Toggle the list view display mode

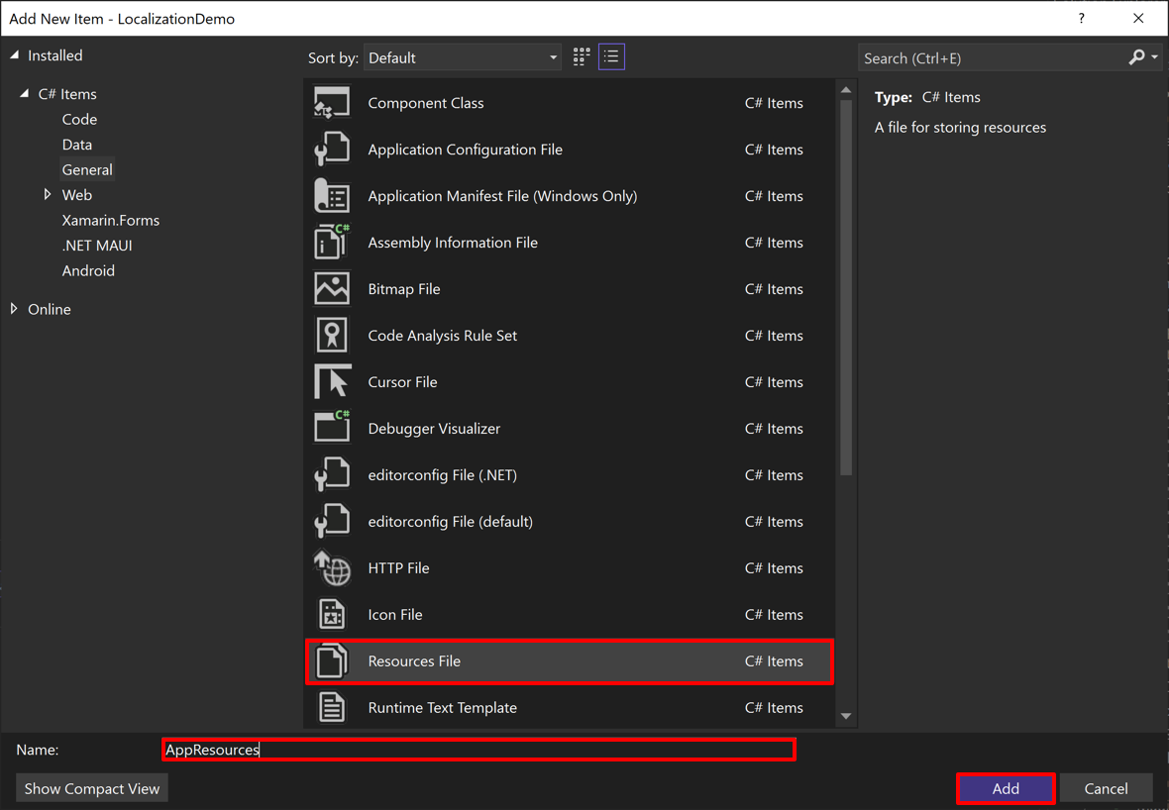coord(611,56)
